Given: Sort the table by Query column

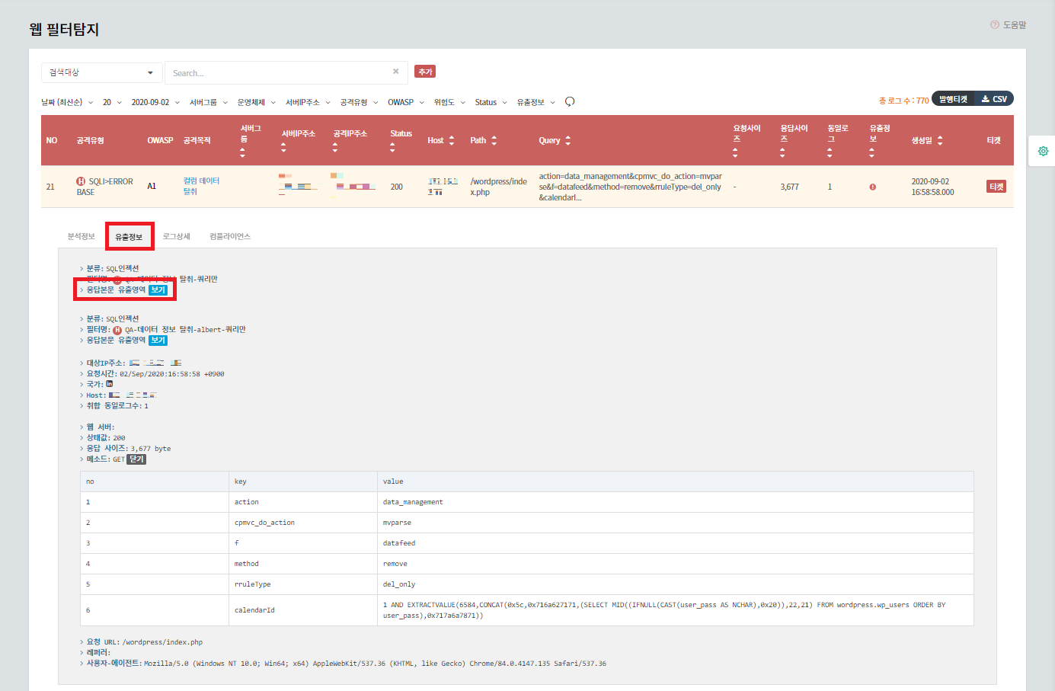Looking at the screenshot, I should pyautogui.click(x=567, y=140).
